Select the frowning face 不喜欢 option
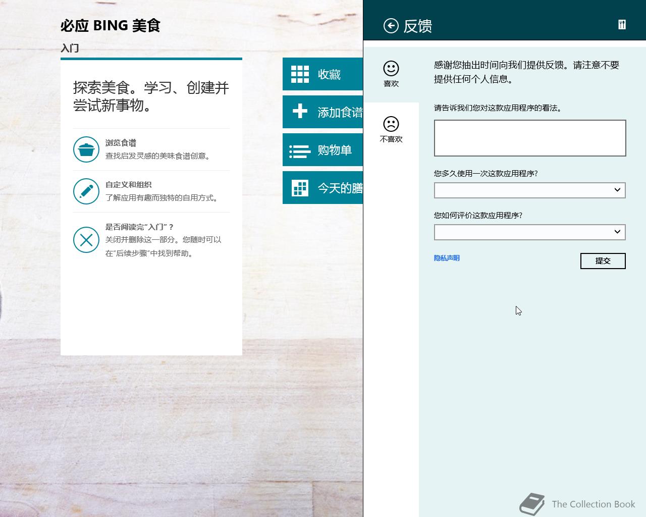 [391, 130]
